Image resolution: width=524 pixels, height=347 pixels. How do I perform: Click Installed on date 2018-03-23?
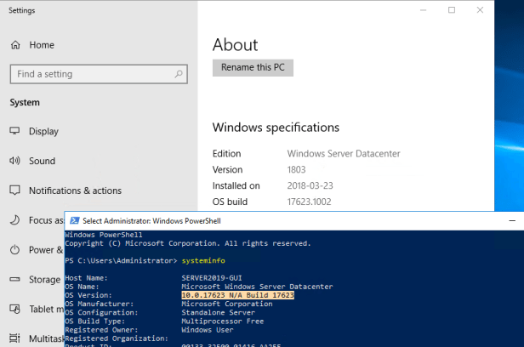coord(310,185)
